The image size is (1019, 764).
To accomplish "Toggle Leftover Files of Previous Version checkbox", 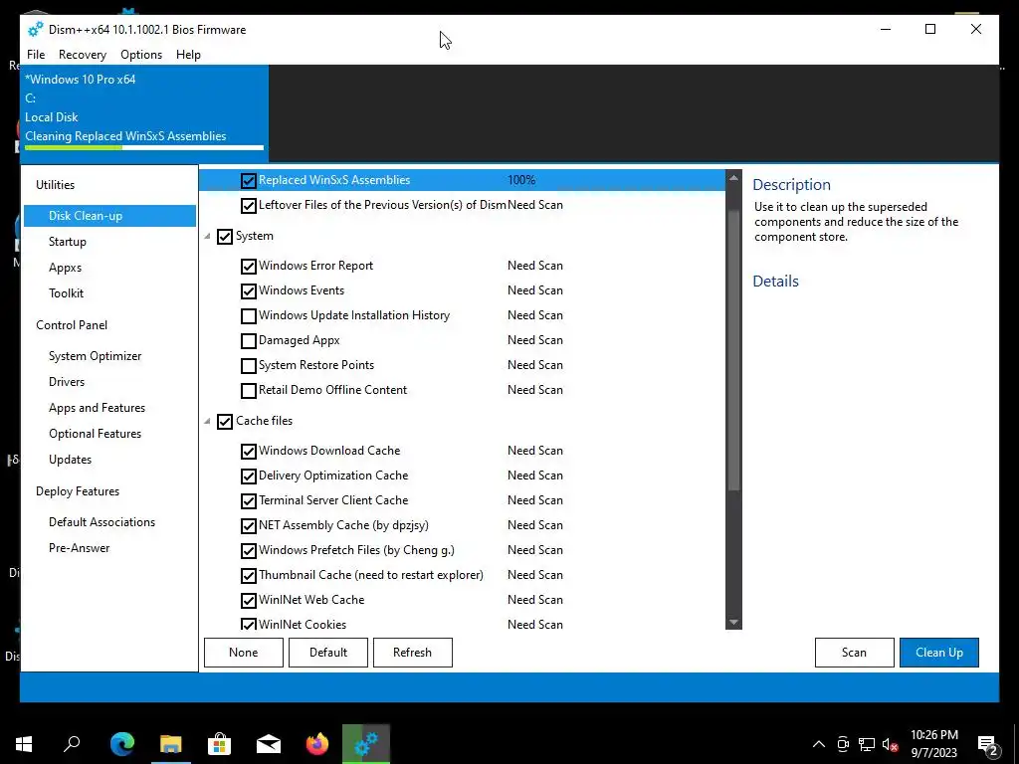I will click(x=248, y=205).
